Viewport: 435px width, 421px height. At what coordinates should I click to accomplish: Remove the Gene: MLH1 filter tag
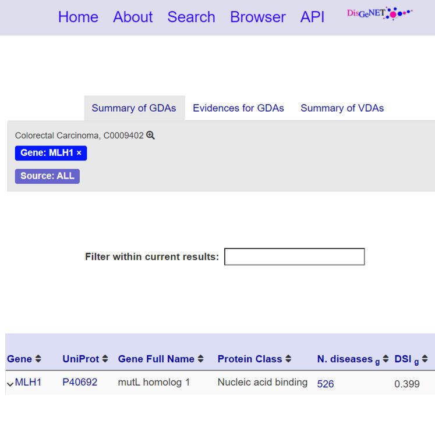pyautogui.click(x=79, y=153)
